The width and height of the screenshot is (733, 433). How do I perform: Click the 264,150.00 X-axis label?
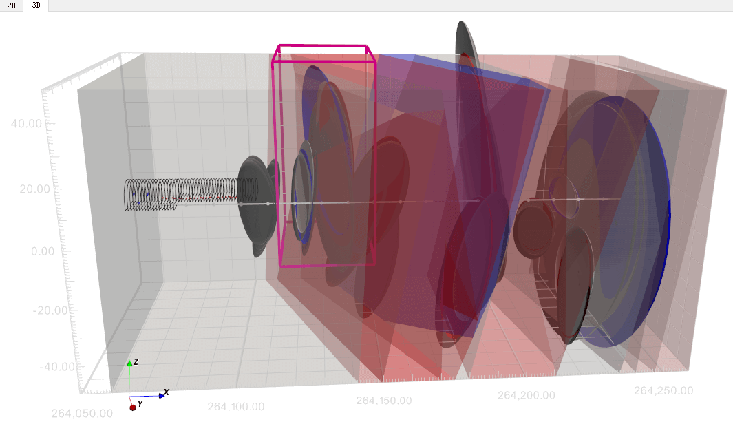[383, 401]
